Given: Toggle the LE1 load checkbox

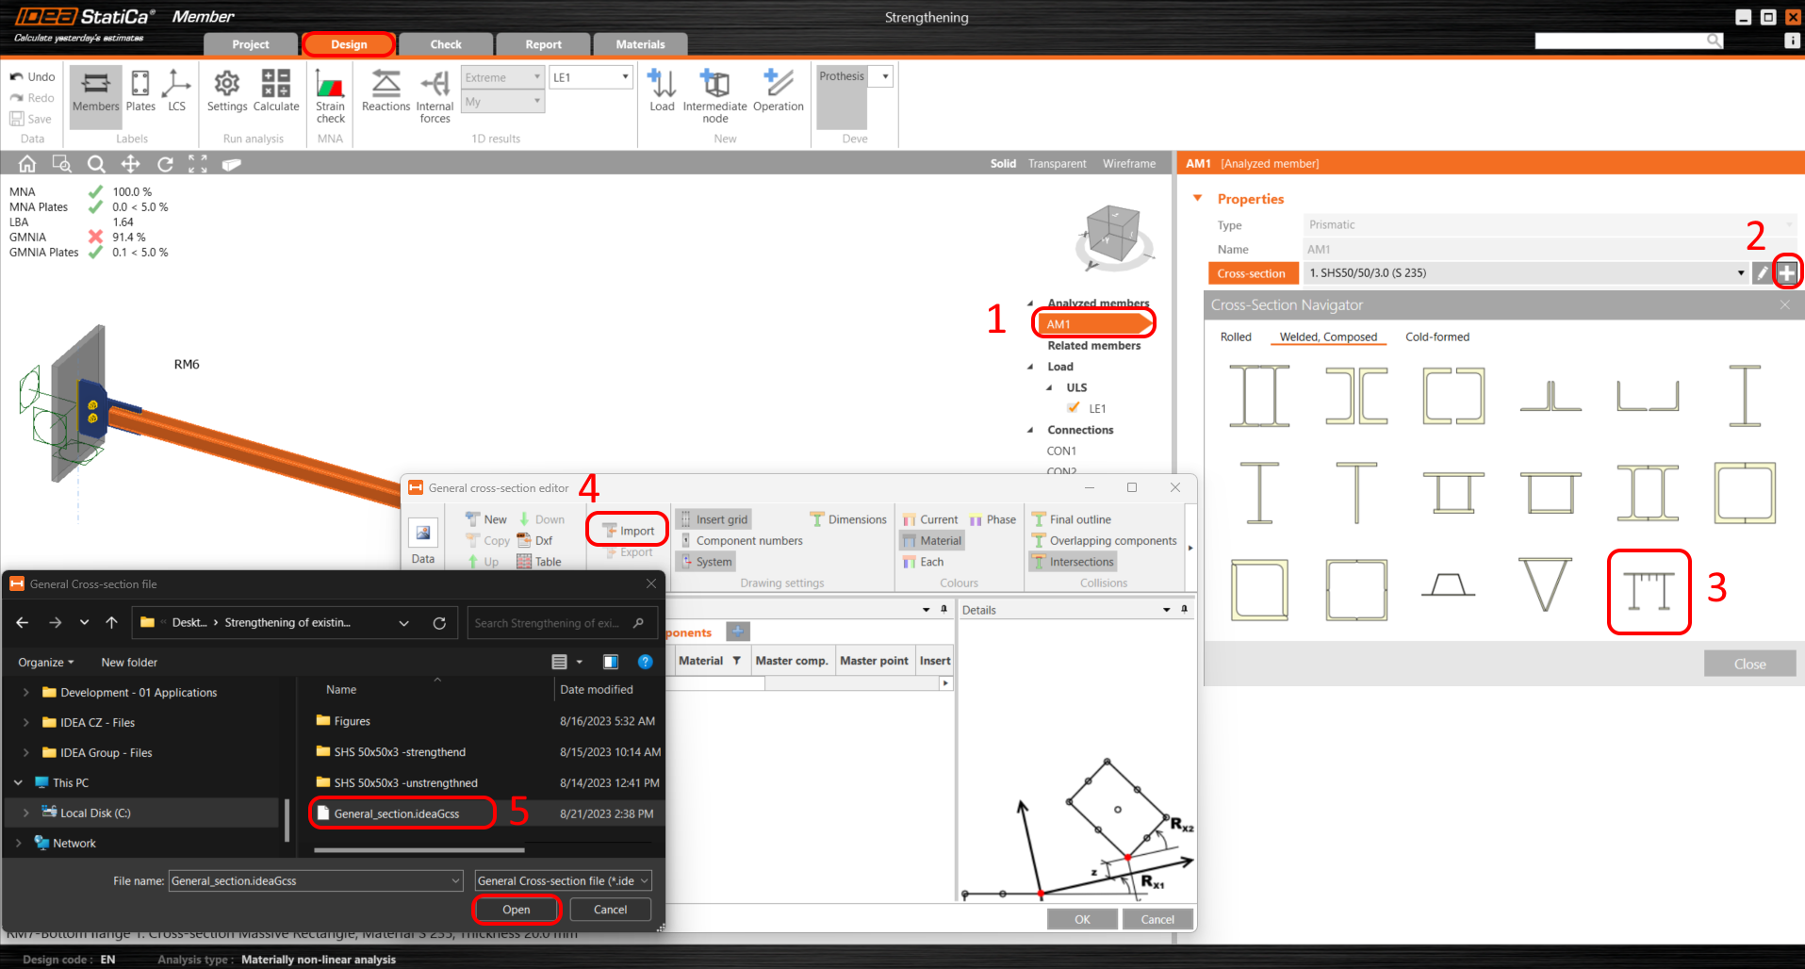Looking at the screenshot, I should coord(1074,408).
